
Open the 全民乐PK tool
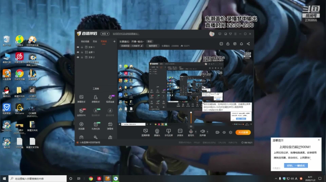pos(81,112)
